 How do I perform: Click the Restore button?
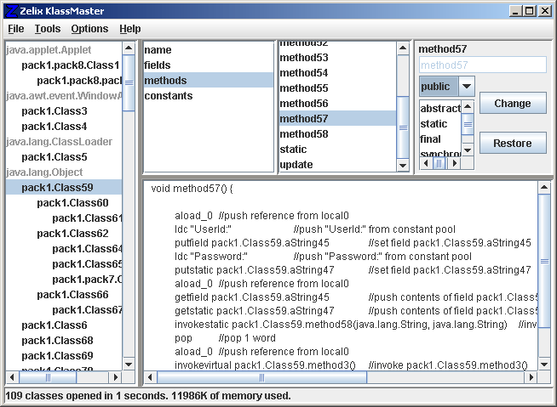click(x=513, y=144)
